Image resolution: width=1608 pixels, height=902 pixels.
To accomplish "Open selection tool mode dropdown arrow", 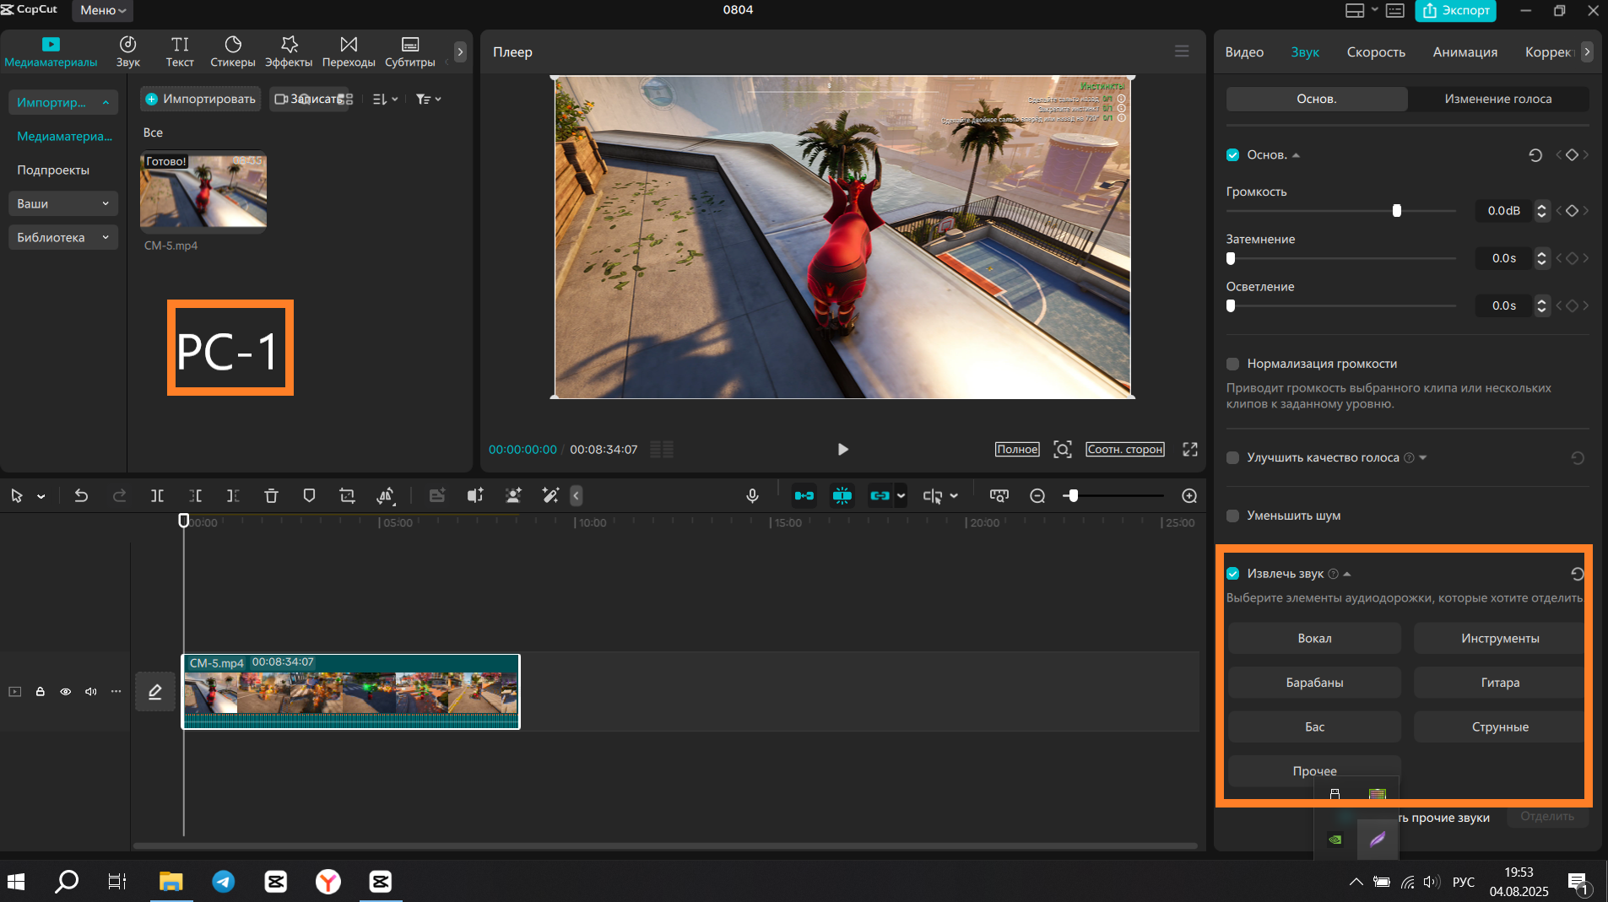I will click(x=41, y=497).
